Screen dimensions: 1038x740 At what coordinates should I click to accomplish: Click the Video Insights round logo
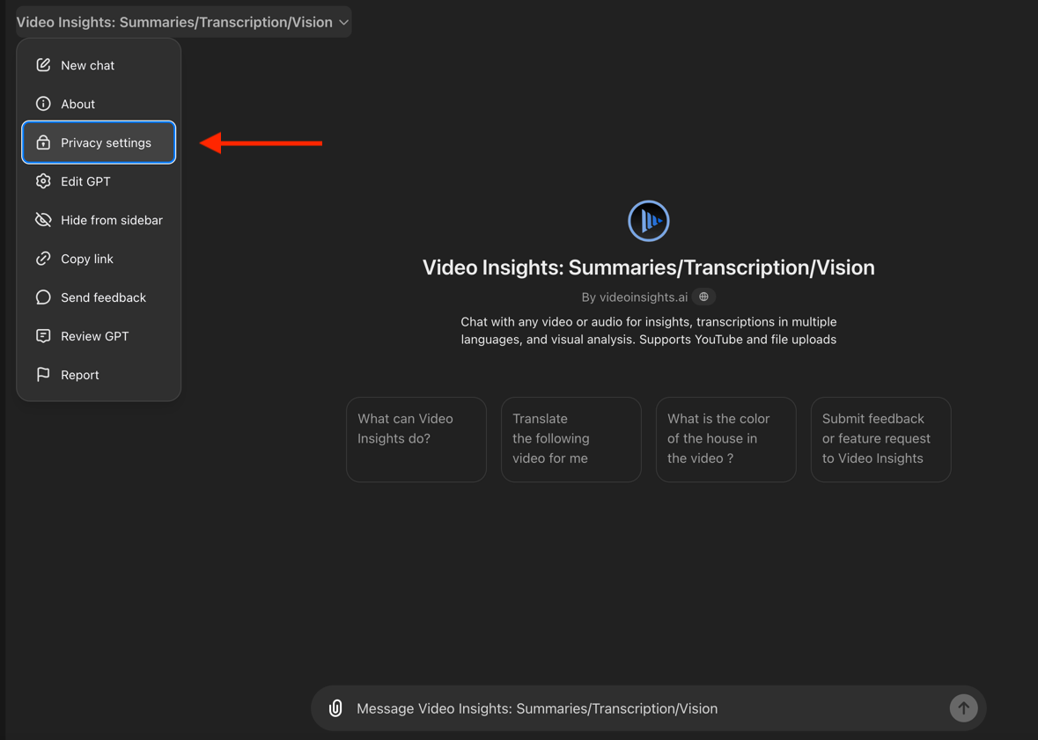649,221
